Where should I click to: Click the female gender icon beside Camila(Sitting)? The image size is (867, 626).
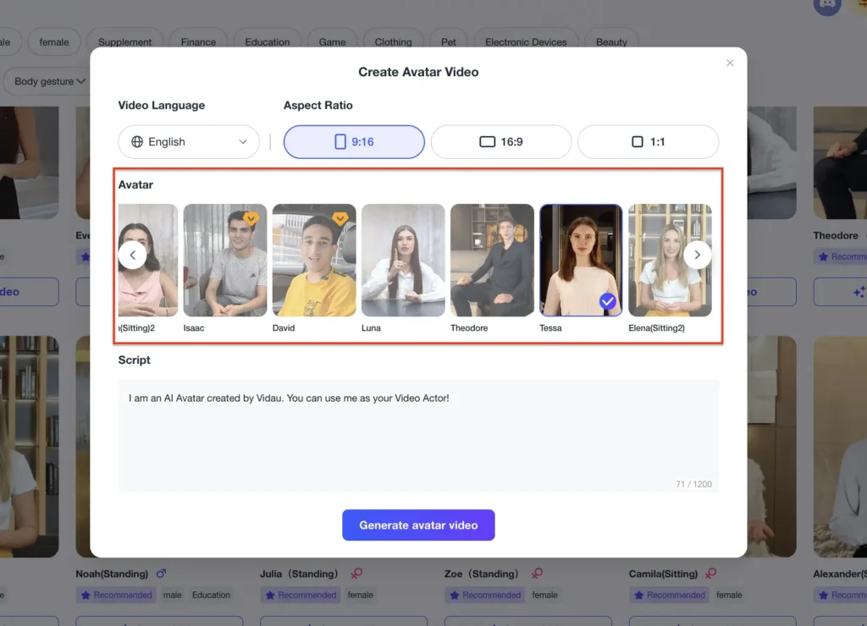pos(710,574)
